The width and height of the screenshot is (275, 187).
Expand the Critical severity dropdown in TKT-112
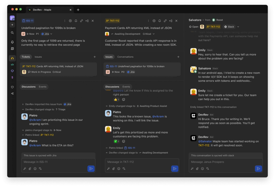tap(154, 34)
